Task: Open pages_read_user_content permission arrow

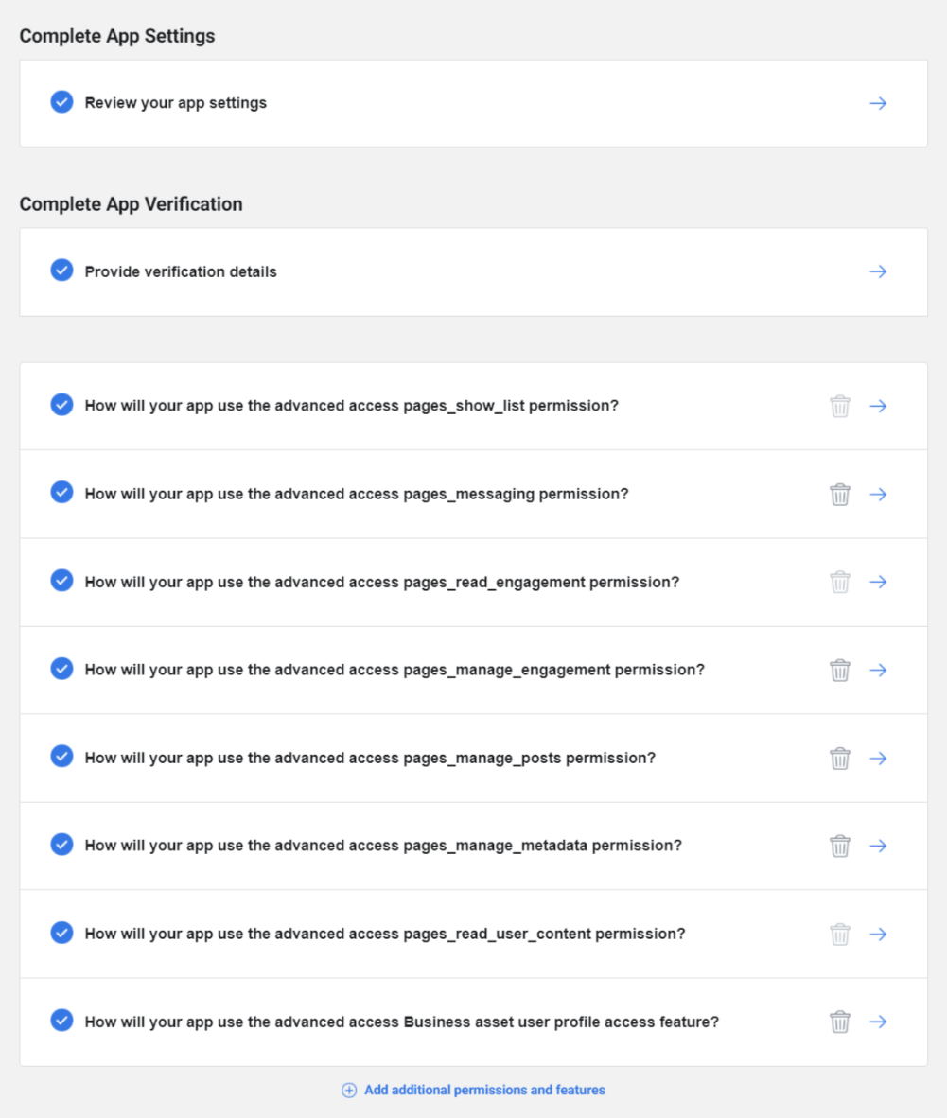Action: coord(878,934)
